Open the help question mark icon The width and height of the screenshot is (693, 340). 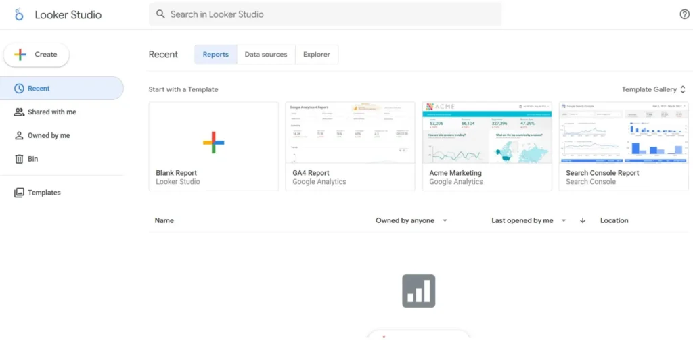[x=684, y=14]
